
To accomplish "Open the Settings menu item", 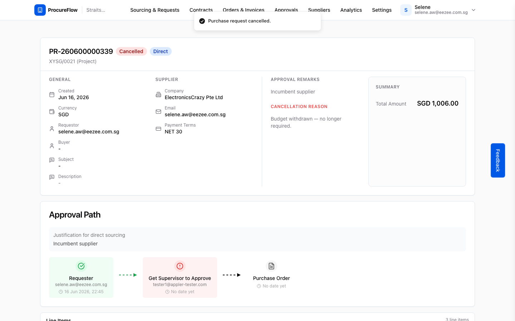I will click(x=382, y=10).
